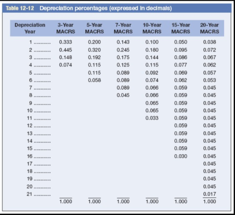Select the '3-Year MACRS' column header
The height and width of the screenshot is (215, 235).
(x=65, y=28)
